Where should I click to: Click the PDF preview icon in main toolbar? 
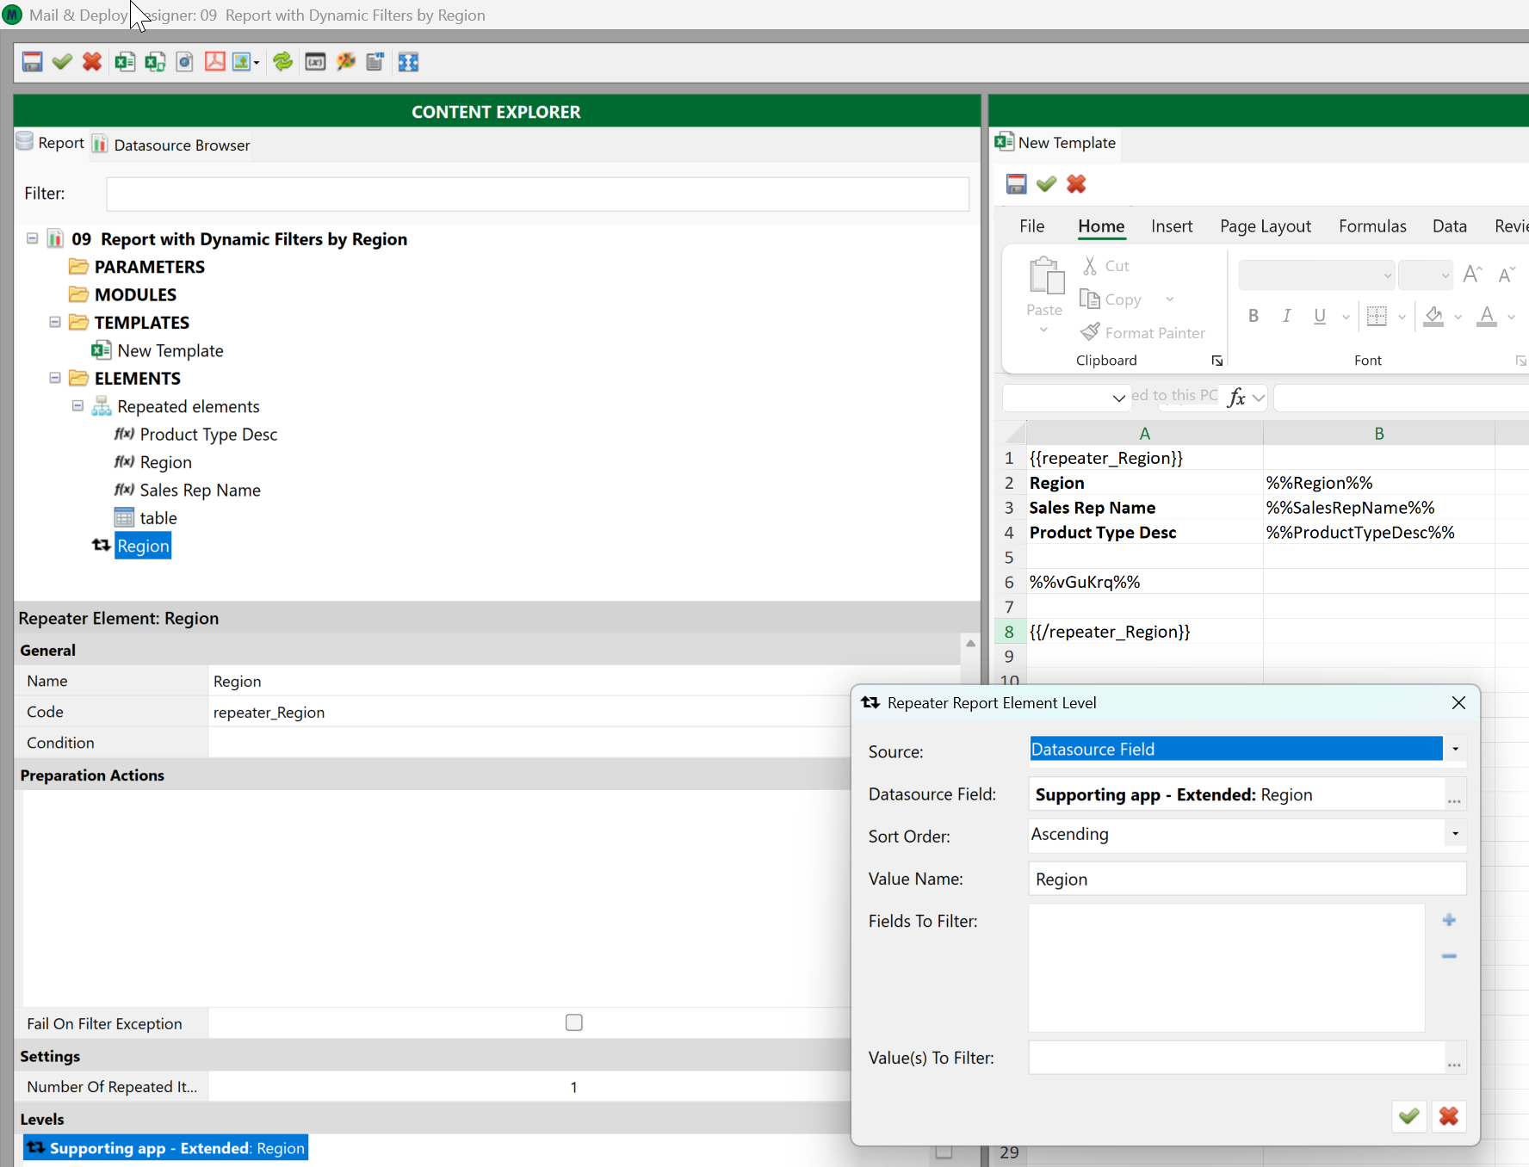click(x=214, y=62)
